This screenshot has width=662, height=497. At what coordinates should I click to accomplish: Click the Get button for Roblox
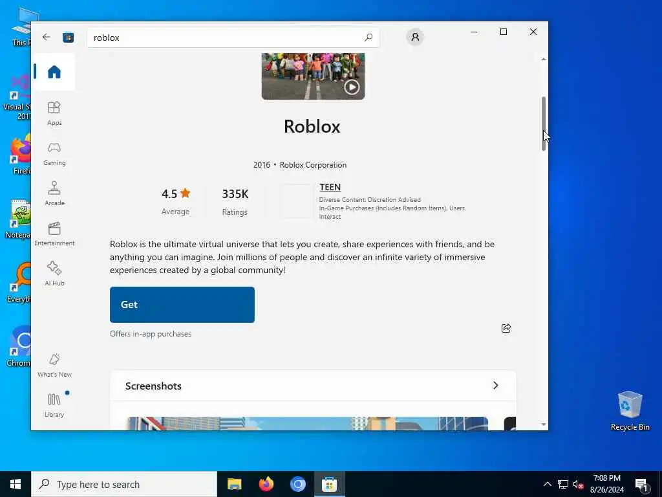click(182, 305)
